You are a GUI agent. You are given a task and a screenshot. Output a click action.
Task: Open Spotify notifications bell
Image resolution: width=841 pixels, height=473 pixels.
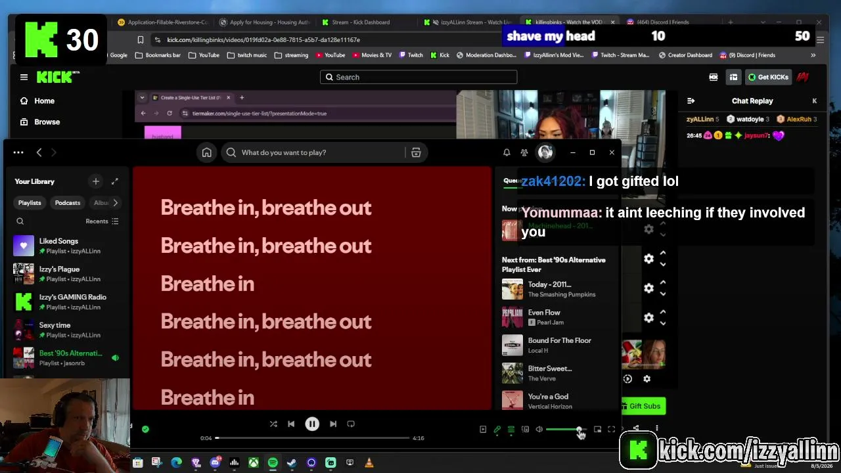pos(507,152)
